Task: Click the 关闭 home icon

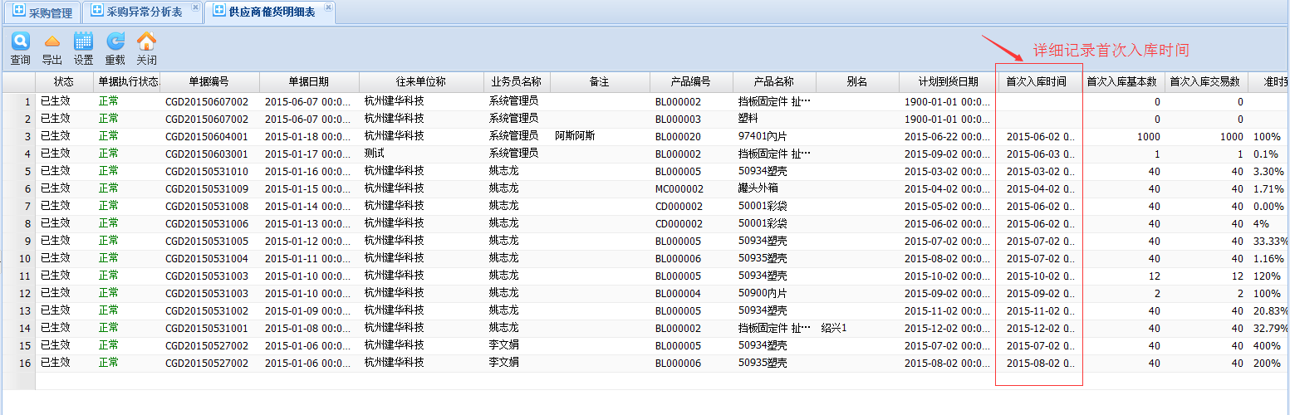Action: pyautogui.click(x=146, y=41)
